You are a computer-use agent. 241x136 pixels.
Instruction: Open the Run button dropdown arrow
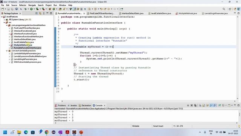coord(34,9)
